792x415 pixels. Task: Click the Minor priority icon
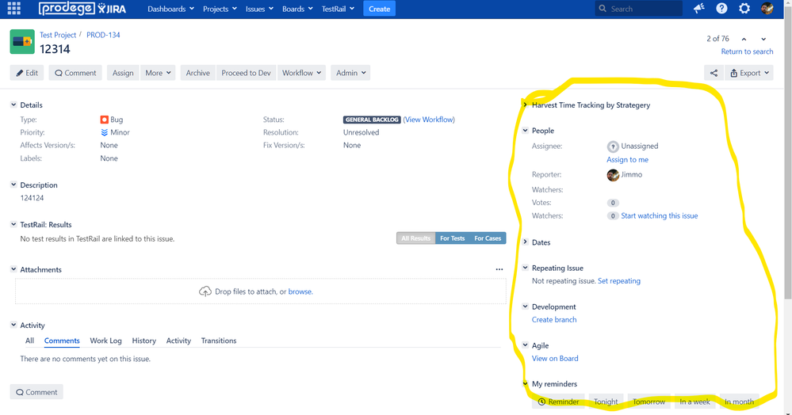[104, 132]
